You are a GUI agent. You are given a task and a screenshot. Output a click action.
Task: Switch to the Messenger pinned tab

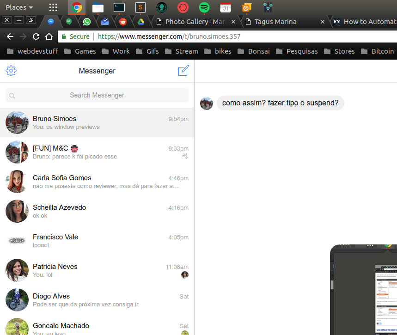pyautogui.click(x=51, y=22)
